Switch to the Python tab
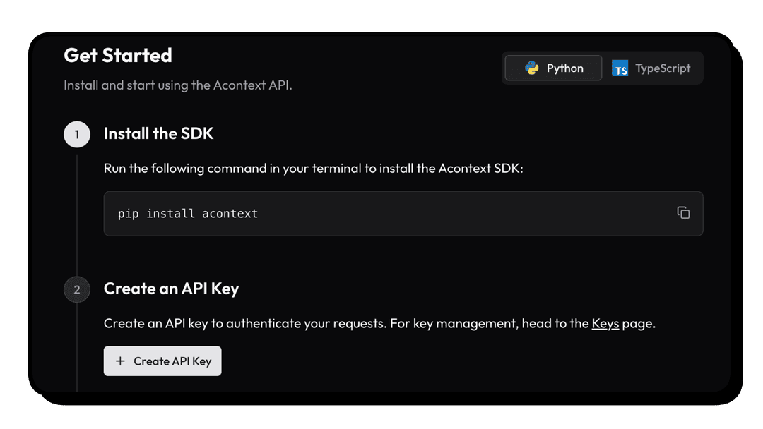Screen dimensions: 763x429 (x=553, y=68)
